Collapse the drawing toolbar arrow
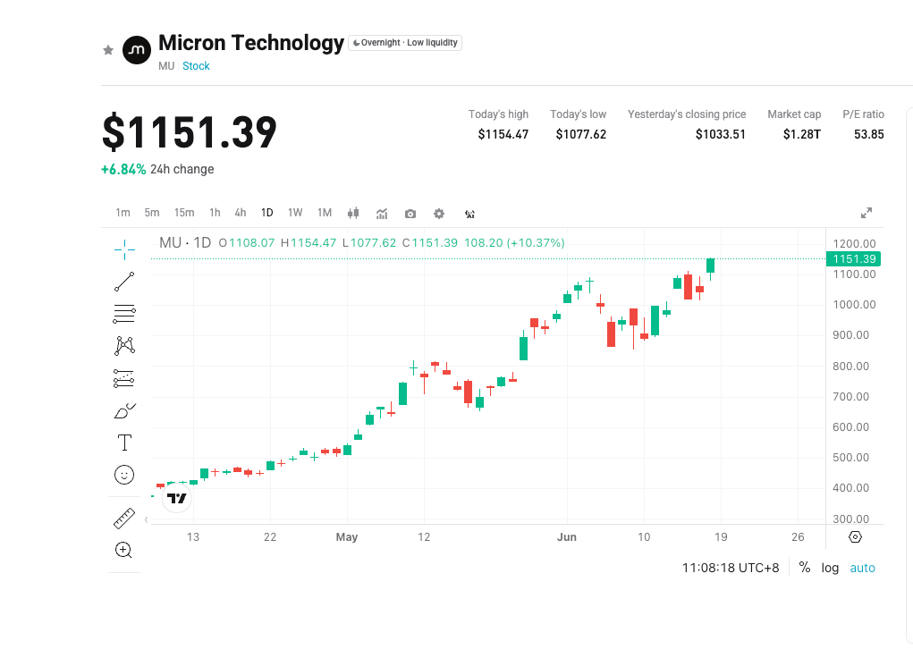The width and height of the screenshot is (913, 658). tap(146, 519)
